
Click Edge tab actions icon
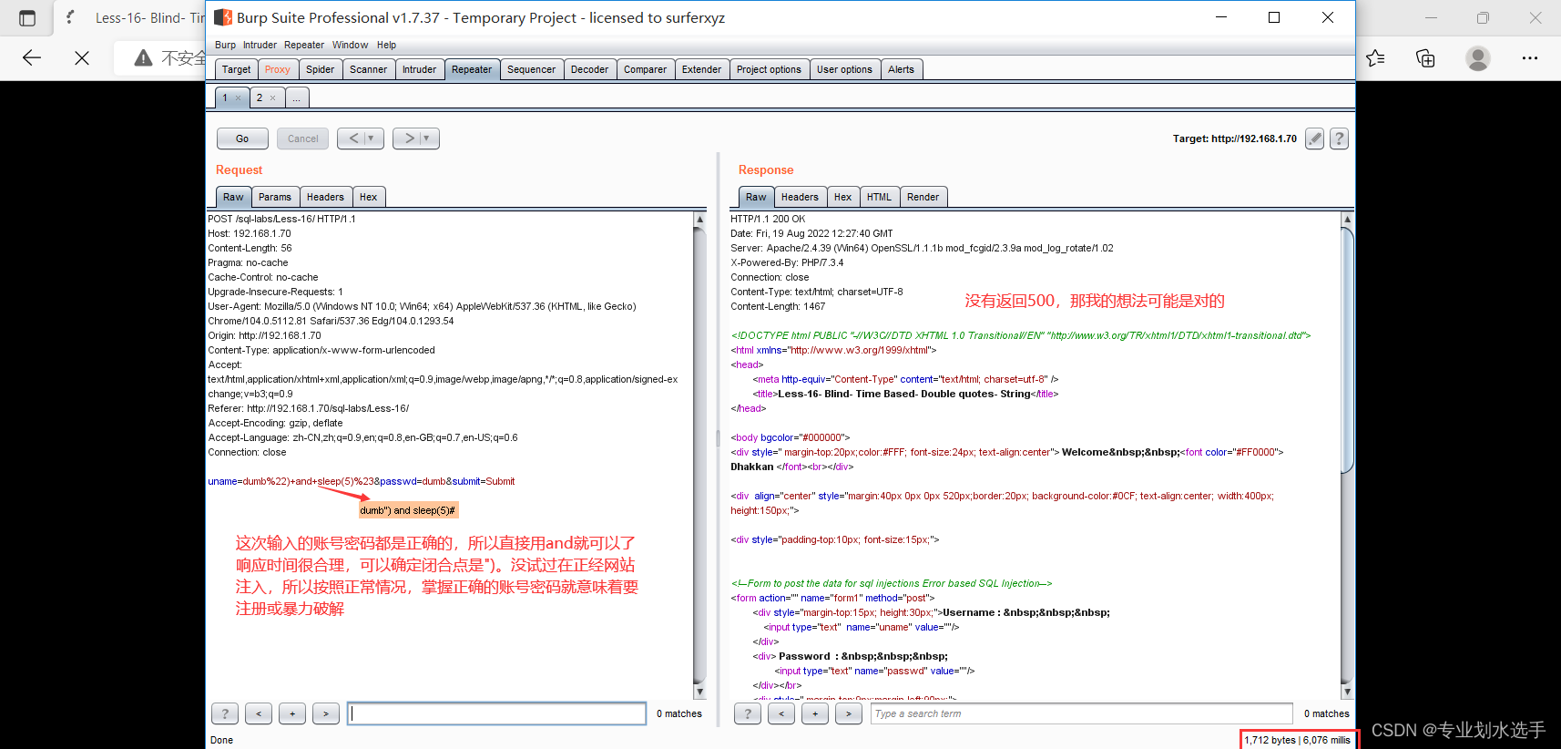pyautogui.click(x=27, y=17)
